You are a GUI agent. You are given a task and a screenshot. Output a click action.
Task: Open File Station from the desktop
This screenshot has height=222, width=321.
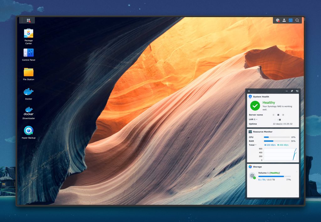(29, 74)
